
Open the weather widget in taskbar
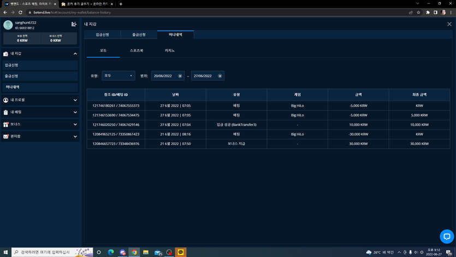click(x=380, y=252)
